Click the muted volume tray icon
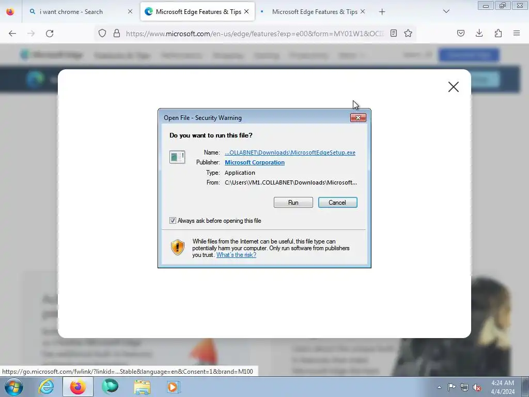 pos(477,387)
